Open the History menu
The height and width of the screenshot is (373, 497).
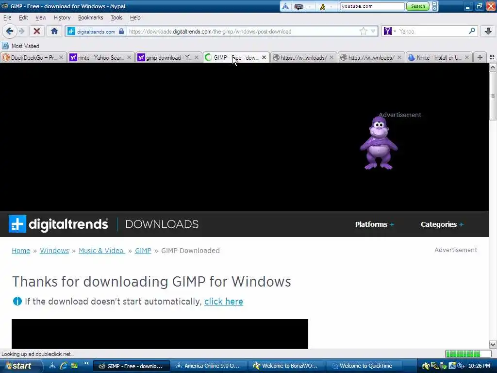tap(62, 18)
